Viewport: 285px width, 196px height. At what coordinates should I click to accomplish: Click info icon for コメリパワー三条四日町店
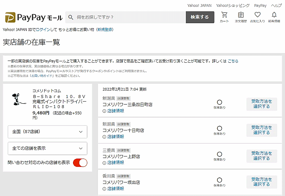tap(104, 111)
